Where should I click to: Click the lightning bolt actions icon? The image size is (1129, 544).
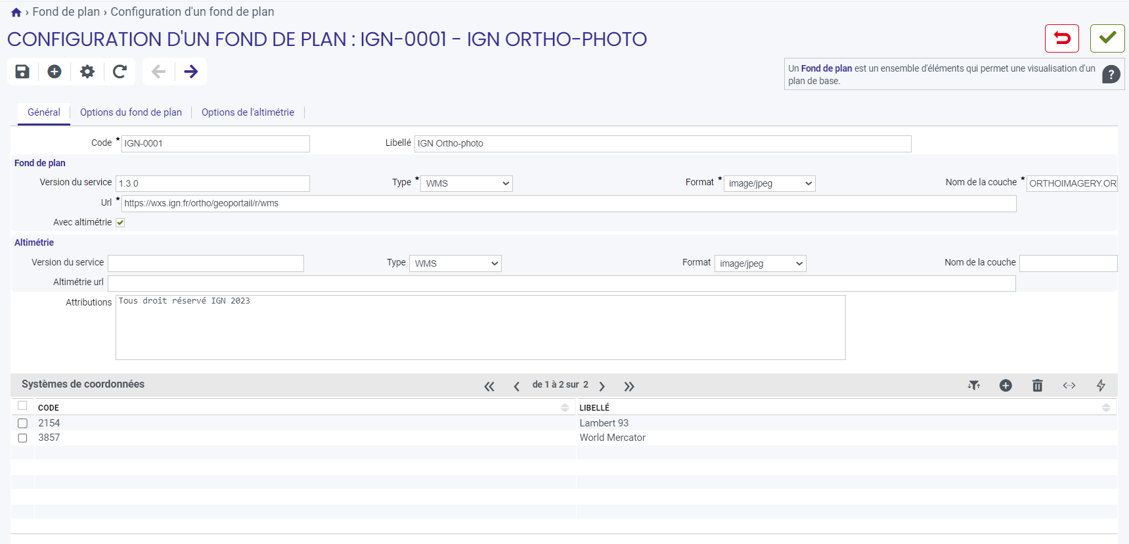[x=1101, y=386]
